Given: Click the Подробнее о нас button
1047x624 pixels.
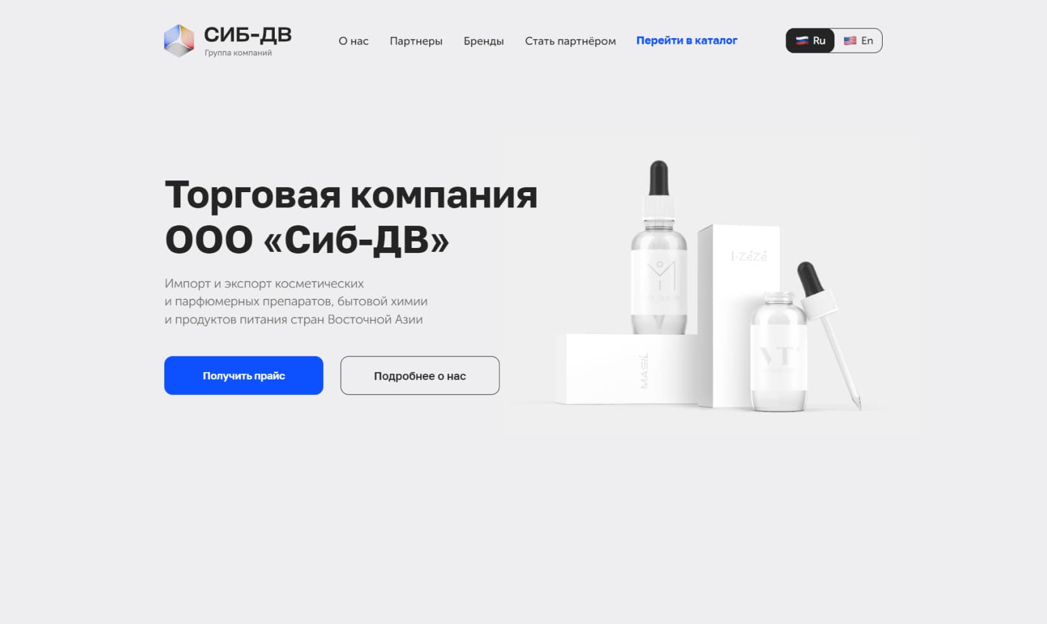Looking at the screenshot, I should tap(420, 375).
